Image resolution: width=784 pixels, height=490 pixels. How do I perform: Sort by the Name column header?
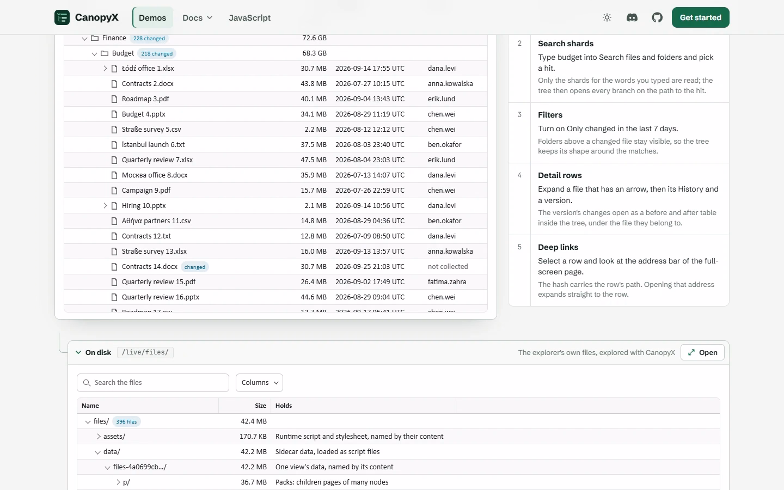[148, 406]
